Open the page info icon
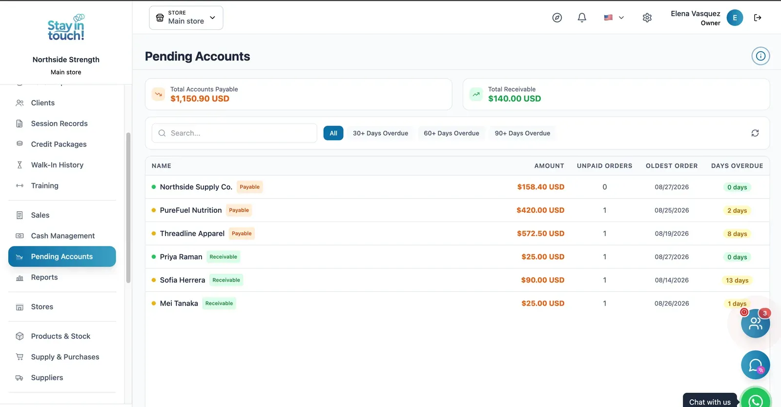This screenshot has height=407, width=781. [760, 56]
